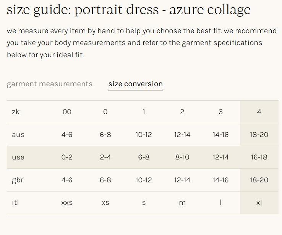Click the itl xxs size cell
The width and height of the screenshot is (282, 235).
coord(67,203)
